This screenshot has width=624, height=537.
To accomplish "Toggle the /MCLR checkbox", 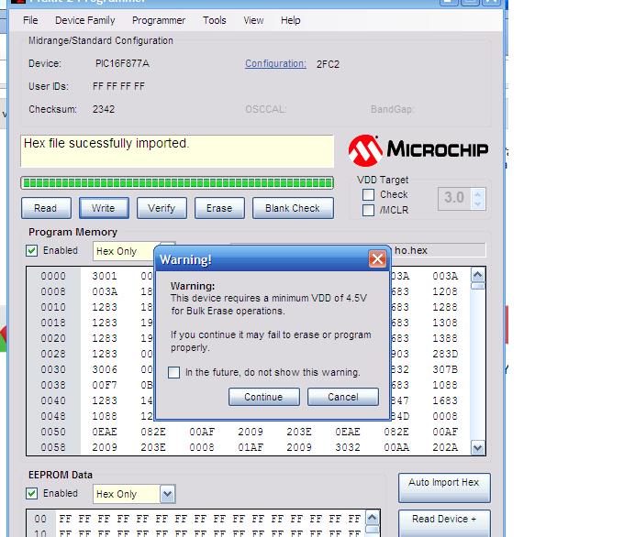I will click(369, 210).
